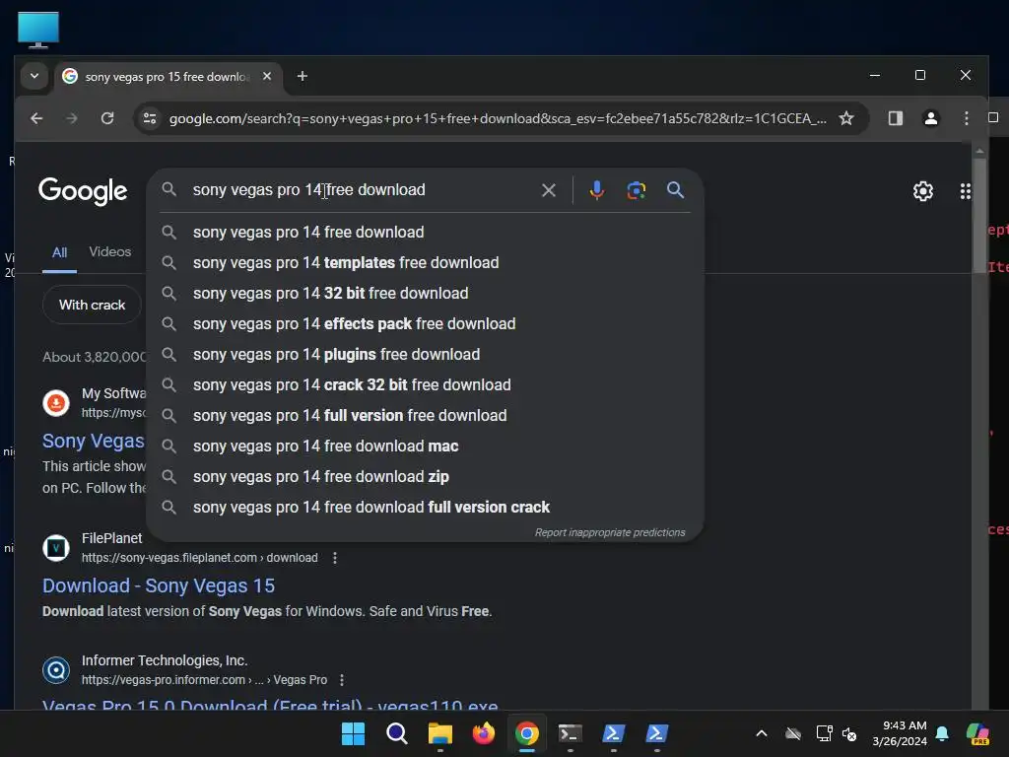Open Google apps grid icon
Viewport: 1009px width, 757px height.
click(x=966, y=191)
